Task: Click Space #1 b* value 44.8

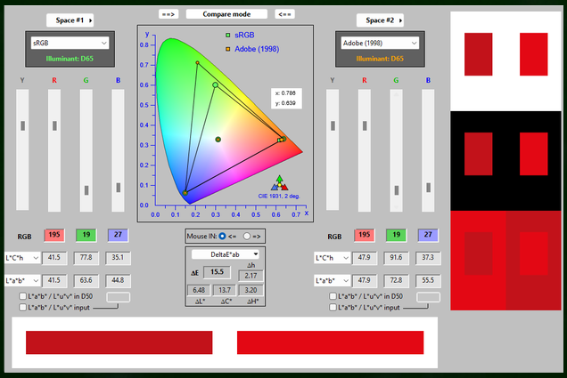Action: tap(118, 280)
